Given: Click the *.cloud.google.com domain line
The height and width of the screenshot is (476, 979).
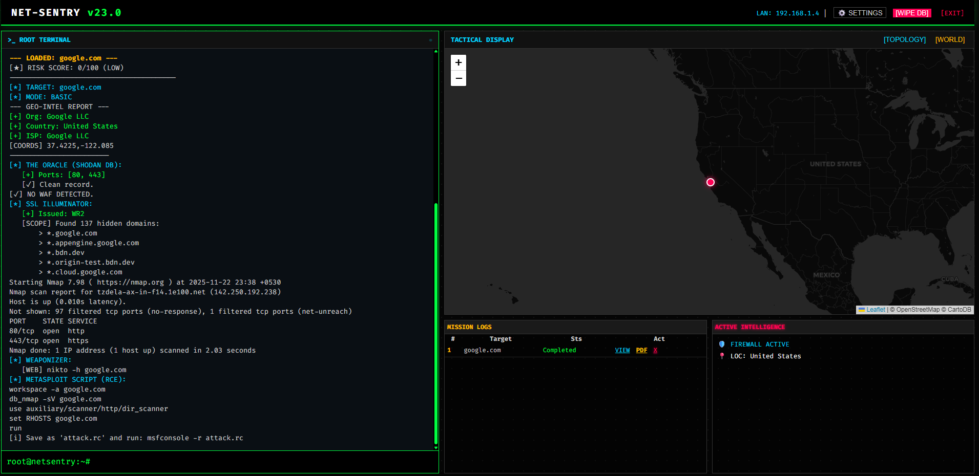Looking at the screenshot, I should [80, 272].
